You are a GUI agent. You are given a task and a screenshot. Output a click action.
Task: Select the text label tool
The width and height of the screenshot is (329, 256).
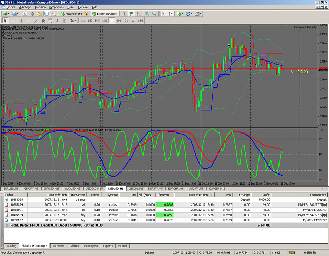pyautogui.click(x=65, y=21)
